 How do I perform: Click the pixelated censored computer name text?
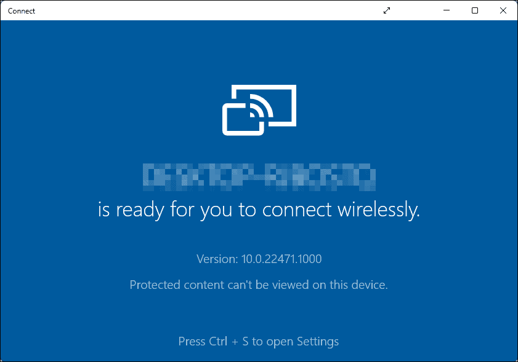click(259, 174)
